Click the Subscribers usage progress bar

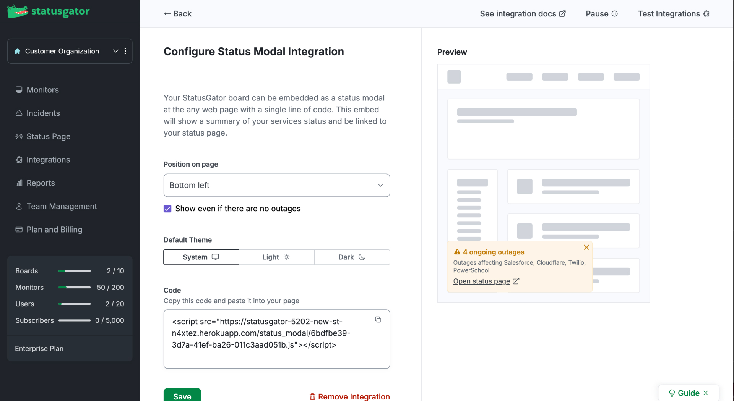click(x=75, y=320)
